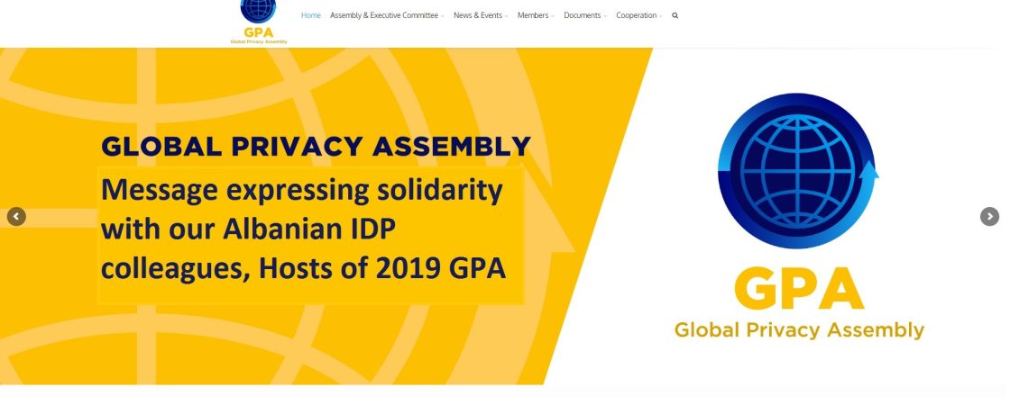This screenshot has width=1010, height=405.
Task: Click the large yellow GPA lettering
Action: 799,288
